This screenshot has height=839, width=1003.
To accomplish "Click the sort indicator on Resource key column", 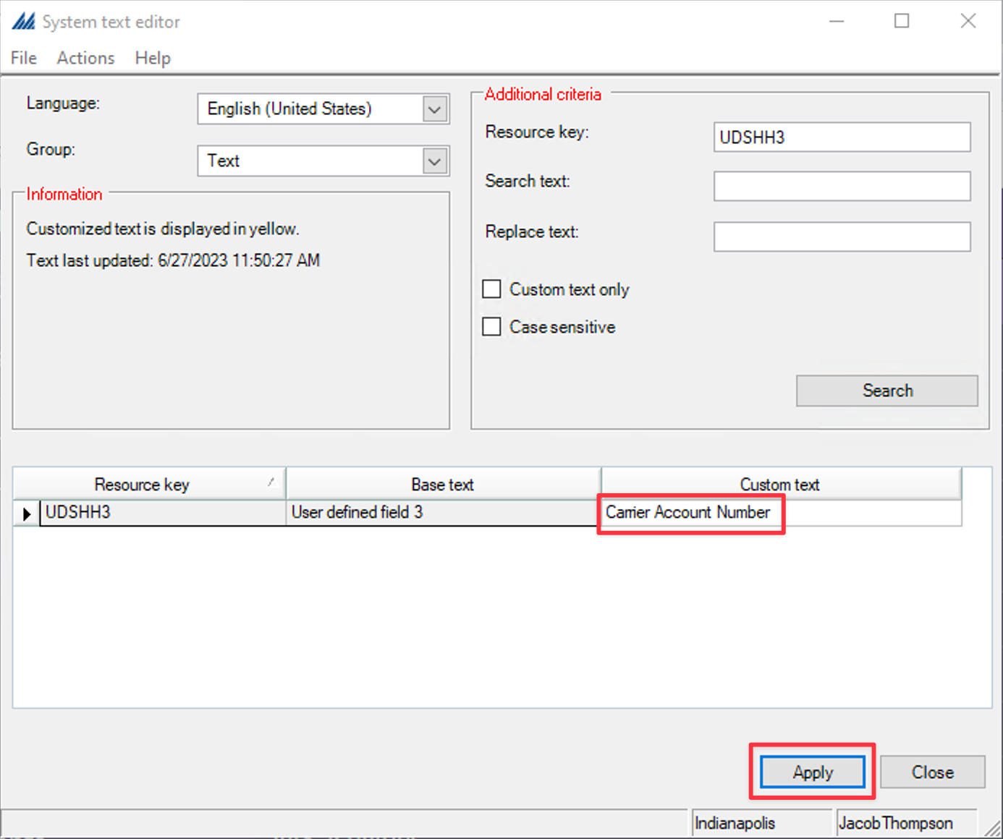I will click(x=271, y=481).
